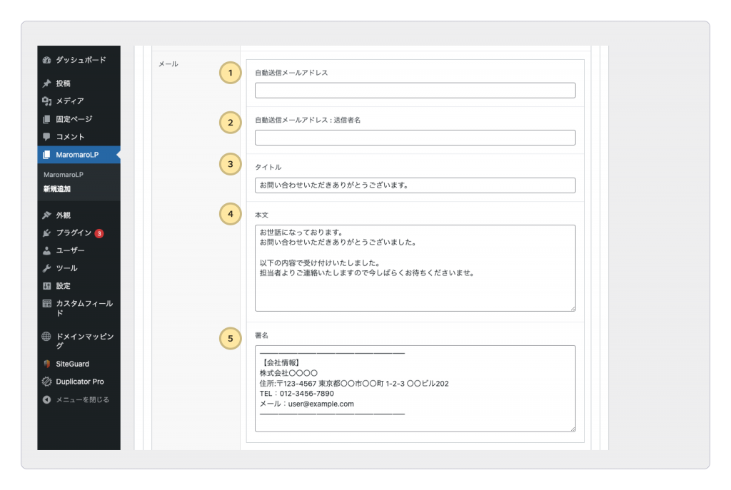Click the plug icon beside プラグイン

pyautogui.click(x=47, y=233)
